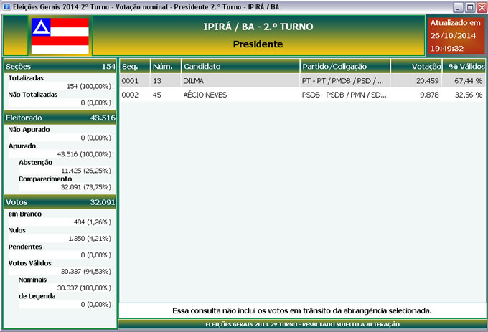Click sequence number 0001 cell
Viewport: 488px width, 332px height.
pos(130,81)
